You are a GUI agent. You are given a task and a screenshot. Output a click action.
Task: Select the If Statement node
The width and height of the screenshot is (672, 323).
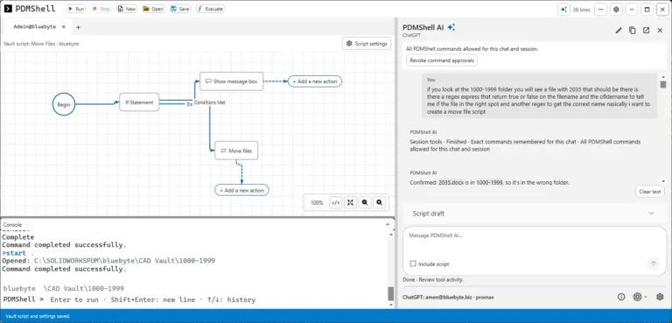139,102
